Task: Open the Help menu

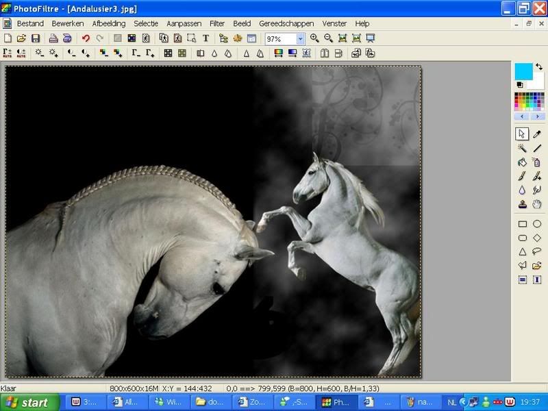Action: pyautogui.click(x=362, y=23)
